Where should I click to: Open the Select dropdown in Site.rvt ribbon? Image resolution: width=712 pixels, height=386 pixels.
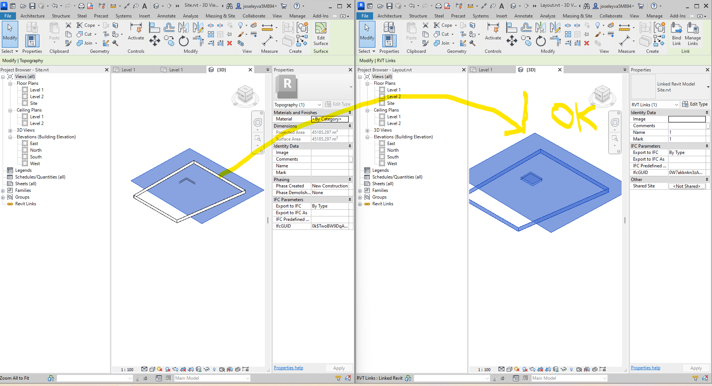click(10, 51)
